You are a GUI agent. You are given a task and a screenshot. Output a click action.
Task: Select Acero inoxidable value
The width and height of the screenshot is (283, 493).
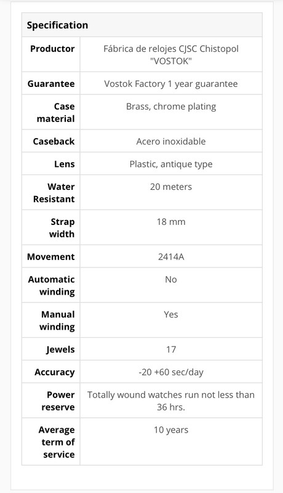(x=171, y=141)
